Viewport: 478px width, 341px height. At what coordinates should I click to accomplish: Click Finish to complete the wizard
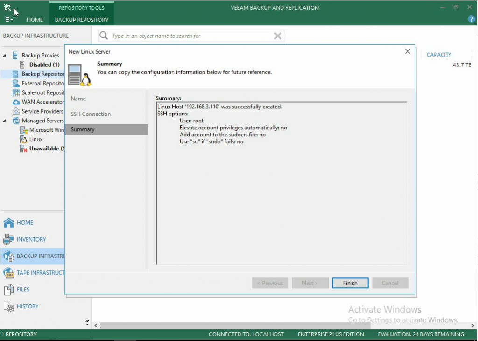(350, 283)
